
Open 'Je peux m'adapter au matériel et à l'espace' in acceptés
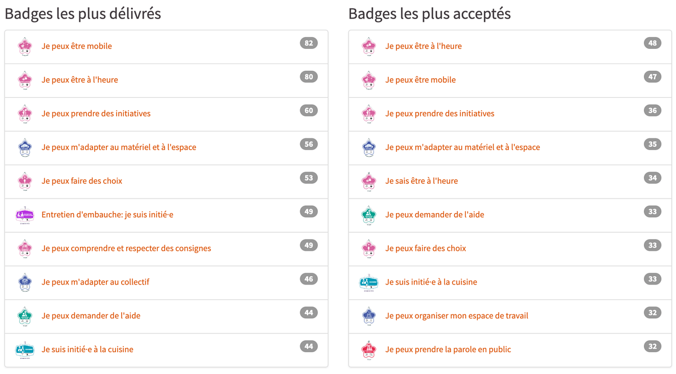[462, 147]
